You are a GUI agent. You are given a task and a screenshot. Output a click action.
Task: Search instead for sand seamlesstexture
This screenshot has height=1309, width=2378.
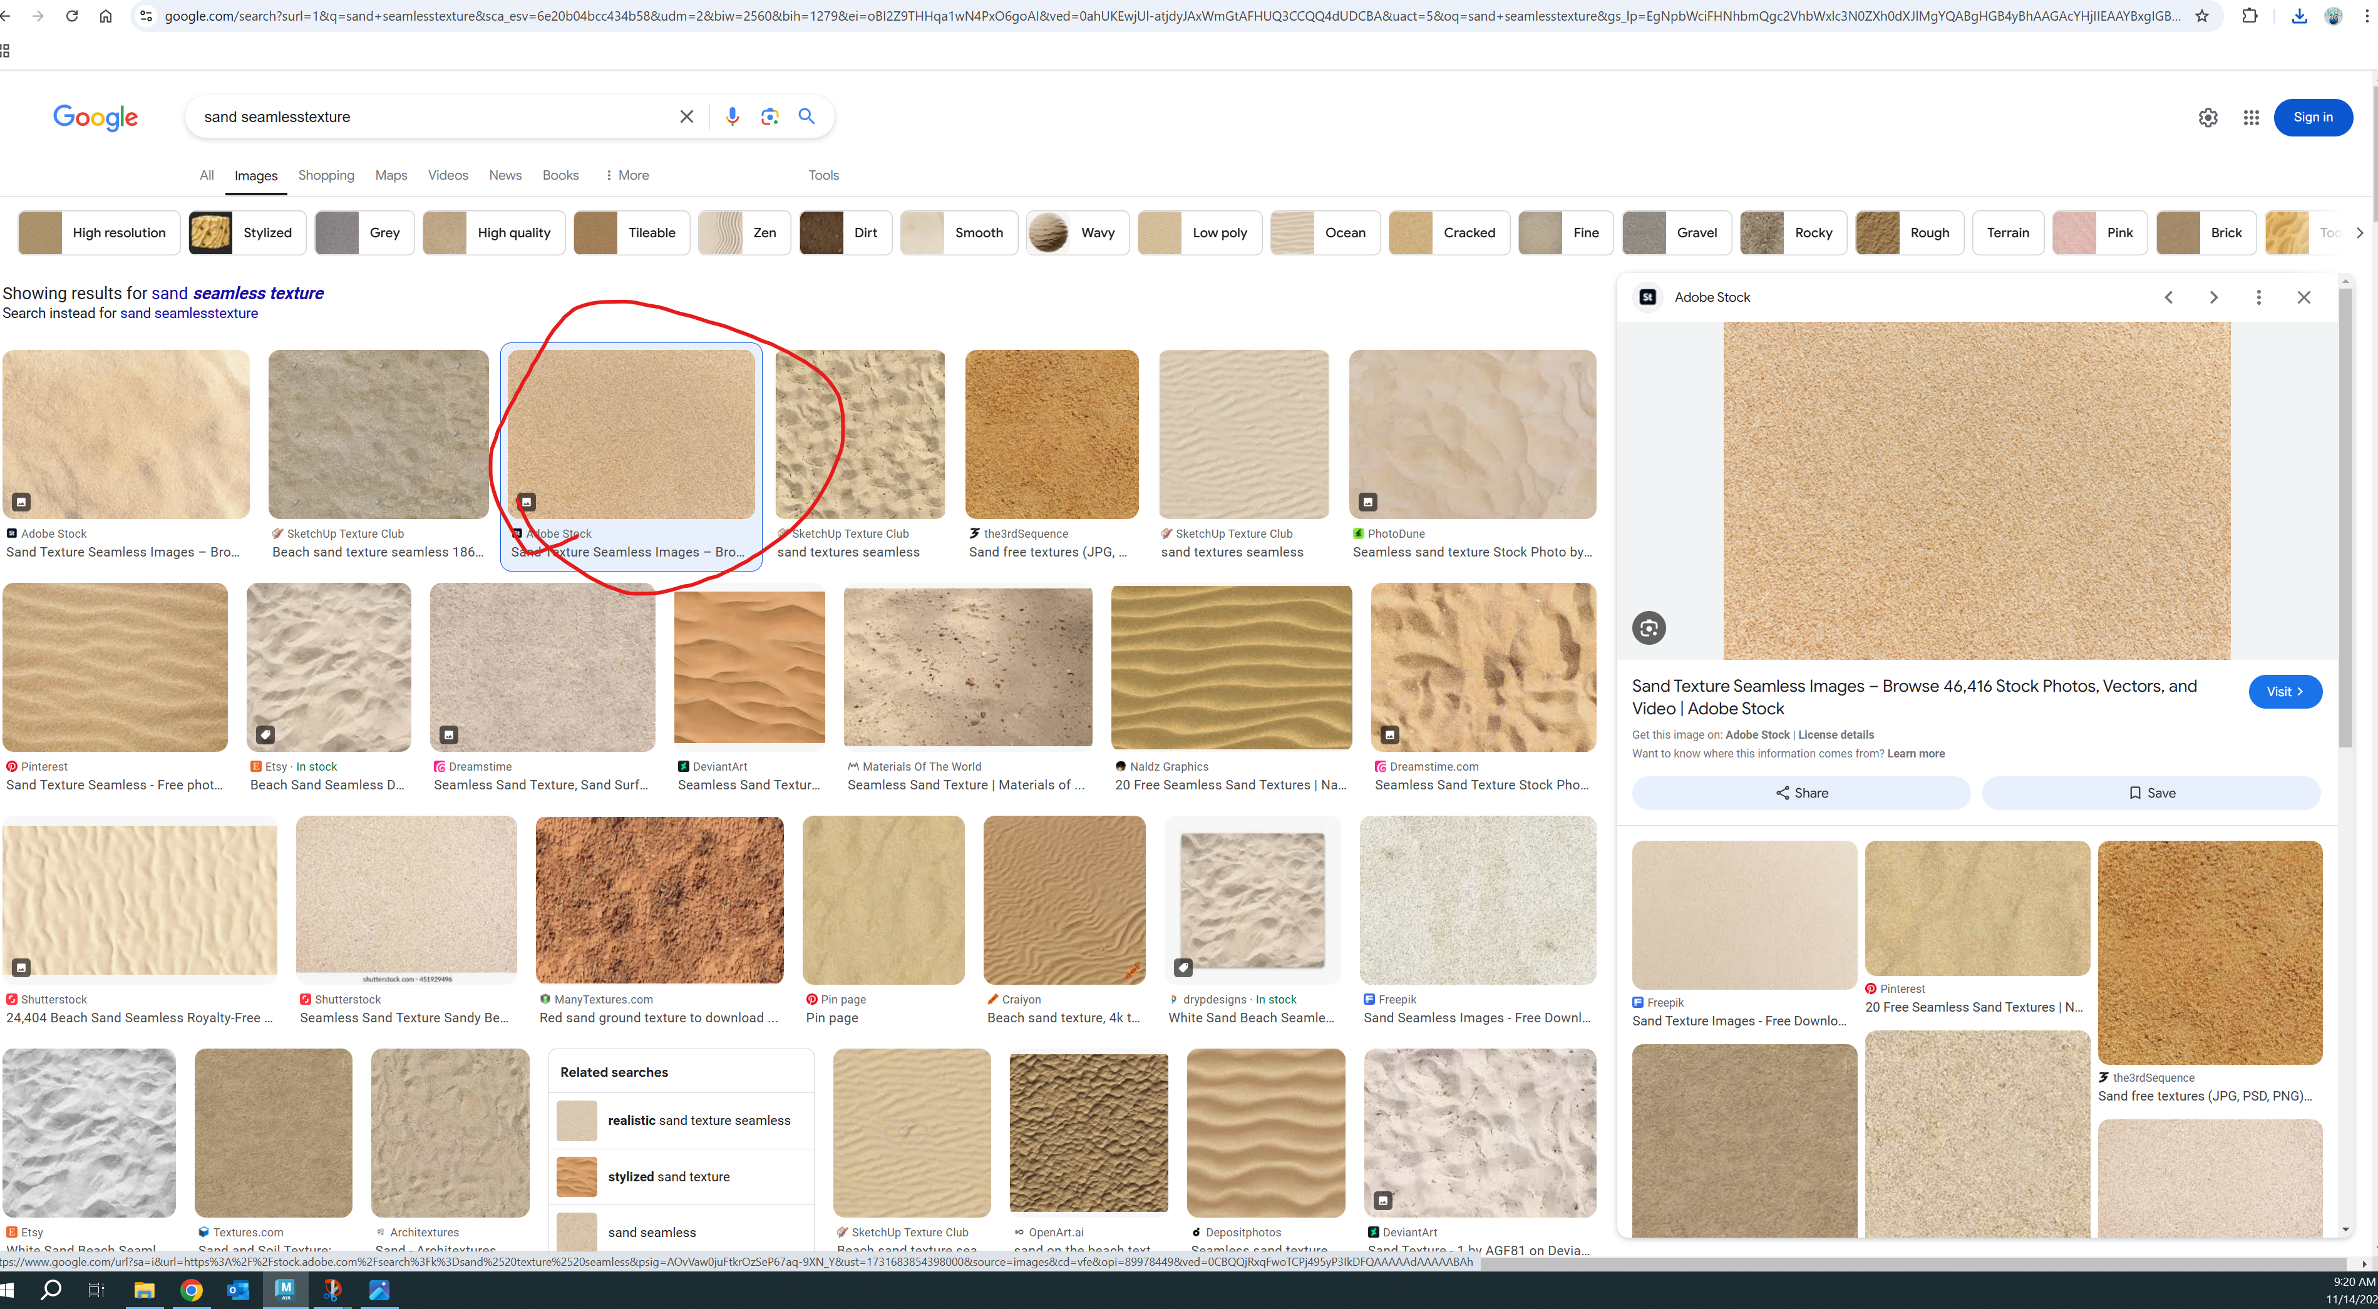coord(189,313)
